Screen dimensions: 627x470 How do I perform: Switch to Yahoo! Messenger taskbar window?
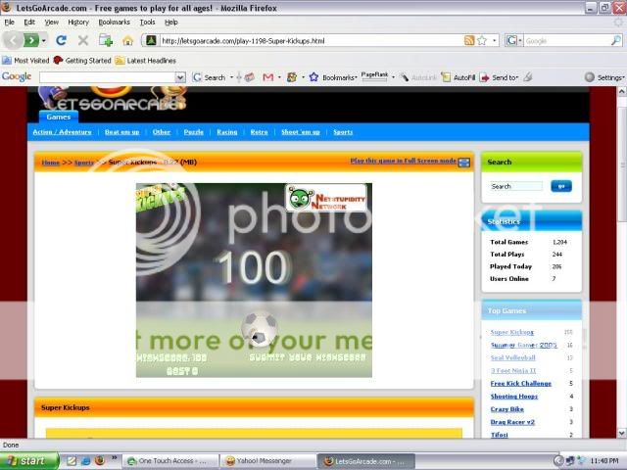(267, 461)
